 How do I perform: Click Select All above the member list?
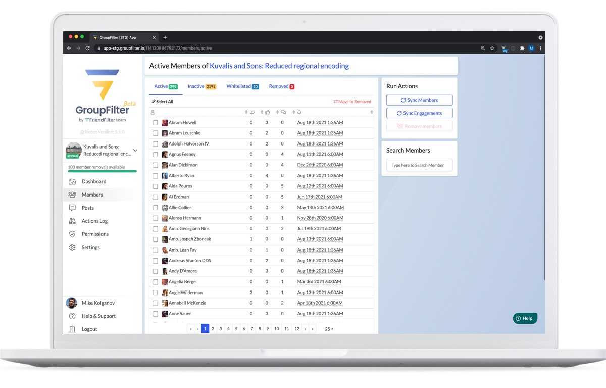pos(162,101)
